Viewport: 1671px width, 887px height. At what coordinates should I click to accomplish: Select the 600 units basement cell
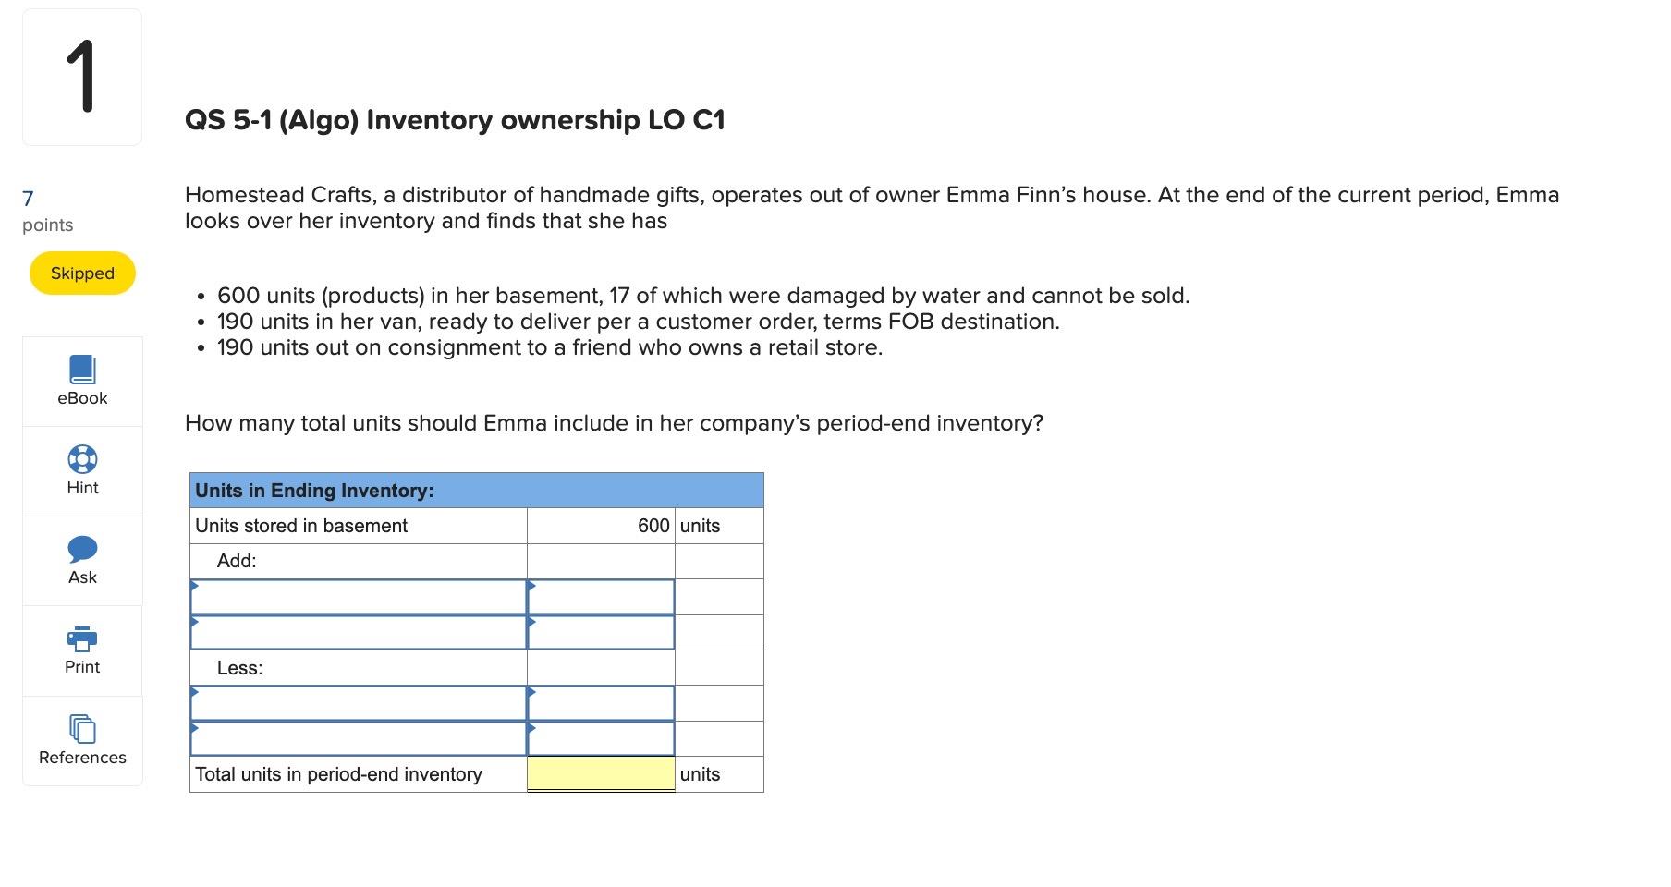[600, 525]
